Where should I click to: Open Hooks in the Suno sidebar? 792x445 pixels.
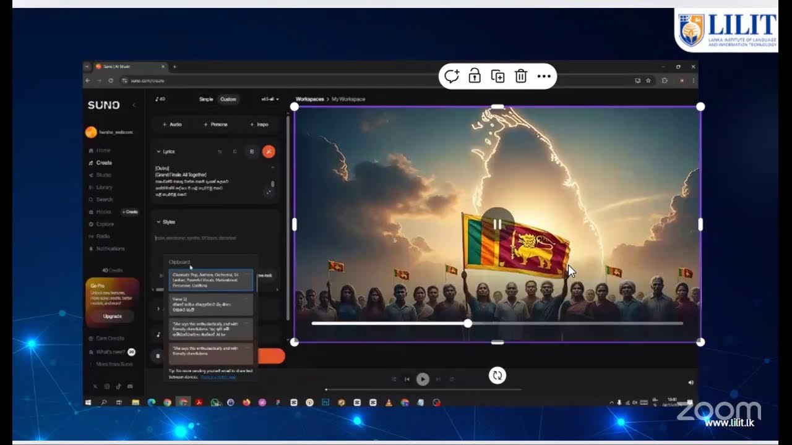tap(100, 212)
